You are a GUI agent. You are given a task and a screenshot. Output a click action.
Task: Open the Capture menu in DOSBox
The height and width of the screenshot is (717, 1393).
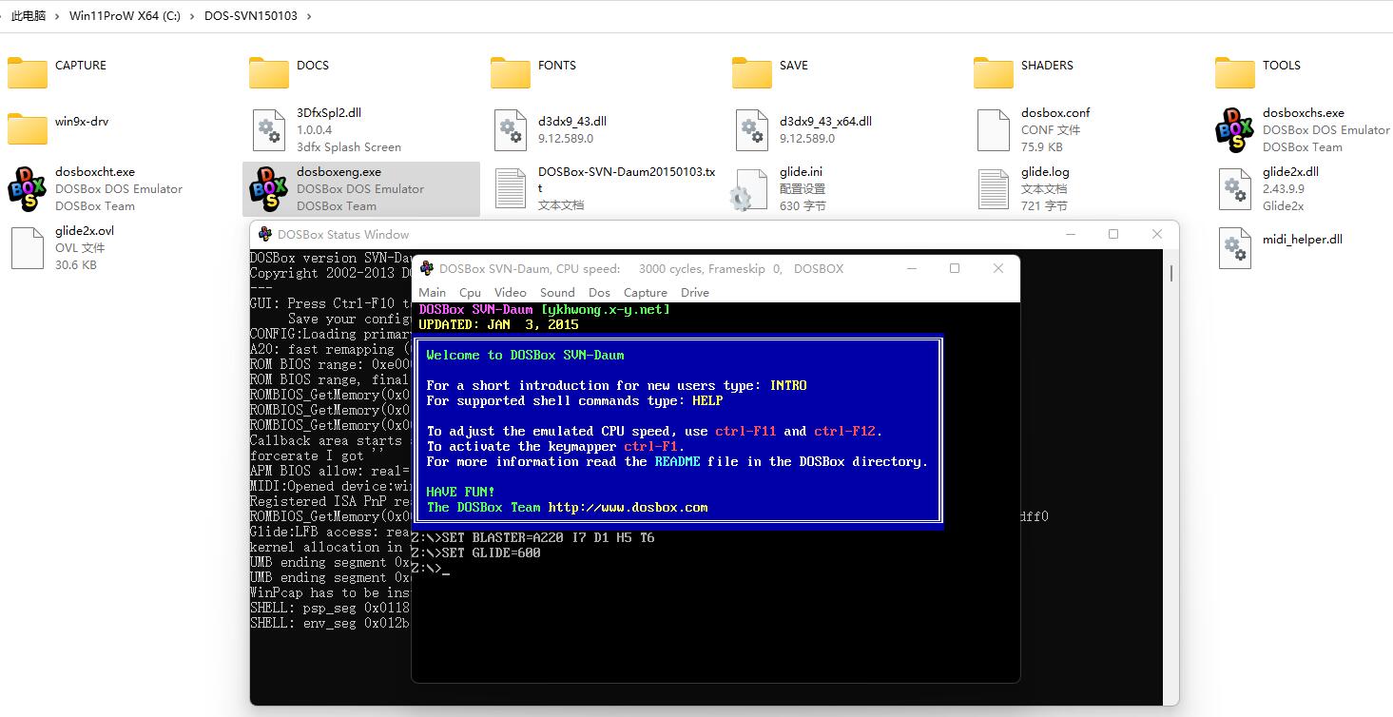[645, 292]
